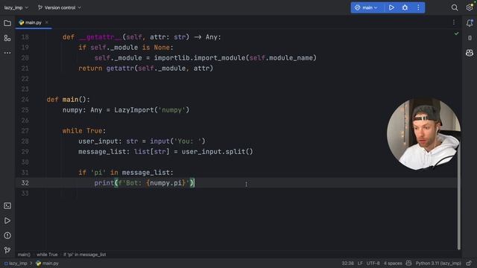Change the UTF-8 file encoding

coord(373,263)
